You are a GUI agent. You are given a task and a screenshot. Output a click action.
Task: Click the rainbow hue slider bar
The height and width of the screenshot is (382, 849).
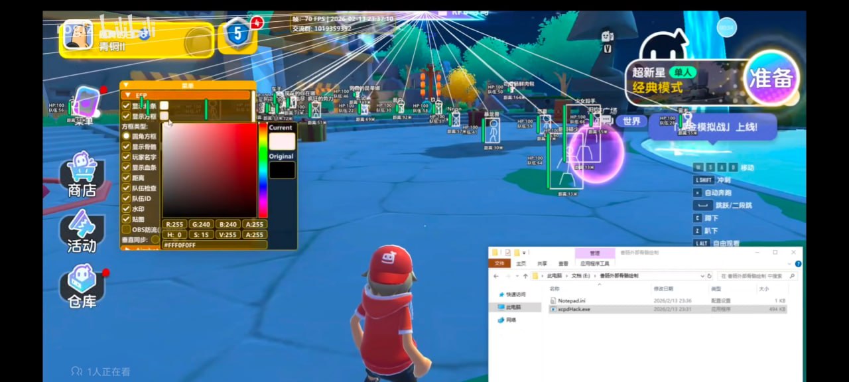263,170
